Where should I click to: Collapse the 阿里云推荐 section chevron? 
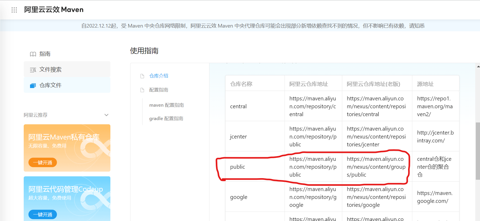click(106, 115)
